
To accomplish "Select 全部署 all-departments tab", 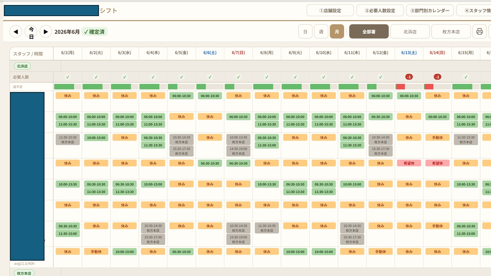I will [x=369, y=31].
